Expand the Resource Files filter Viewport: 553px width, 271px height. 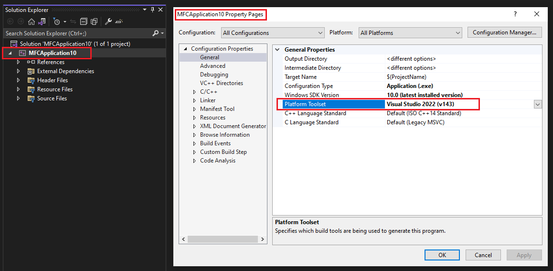coord(18,89)
